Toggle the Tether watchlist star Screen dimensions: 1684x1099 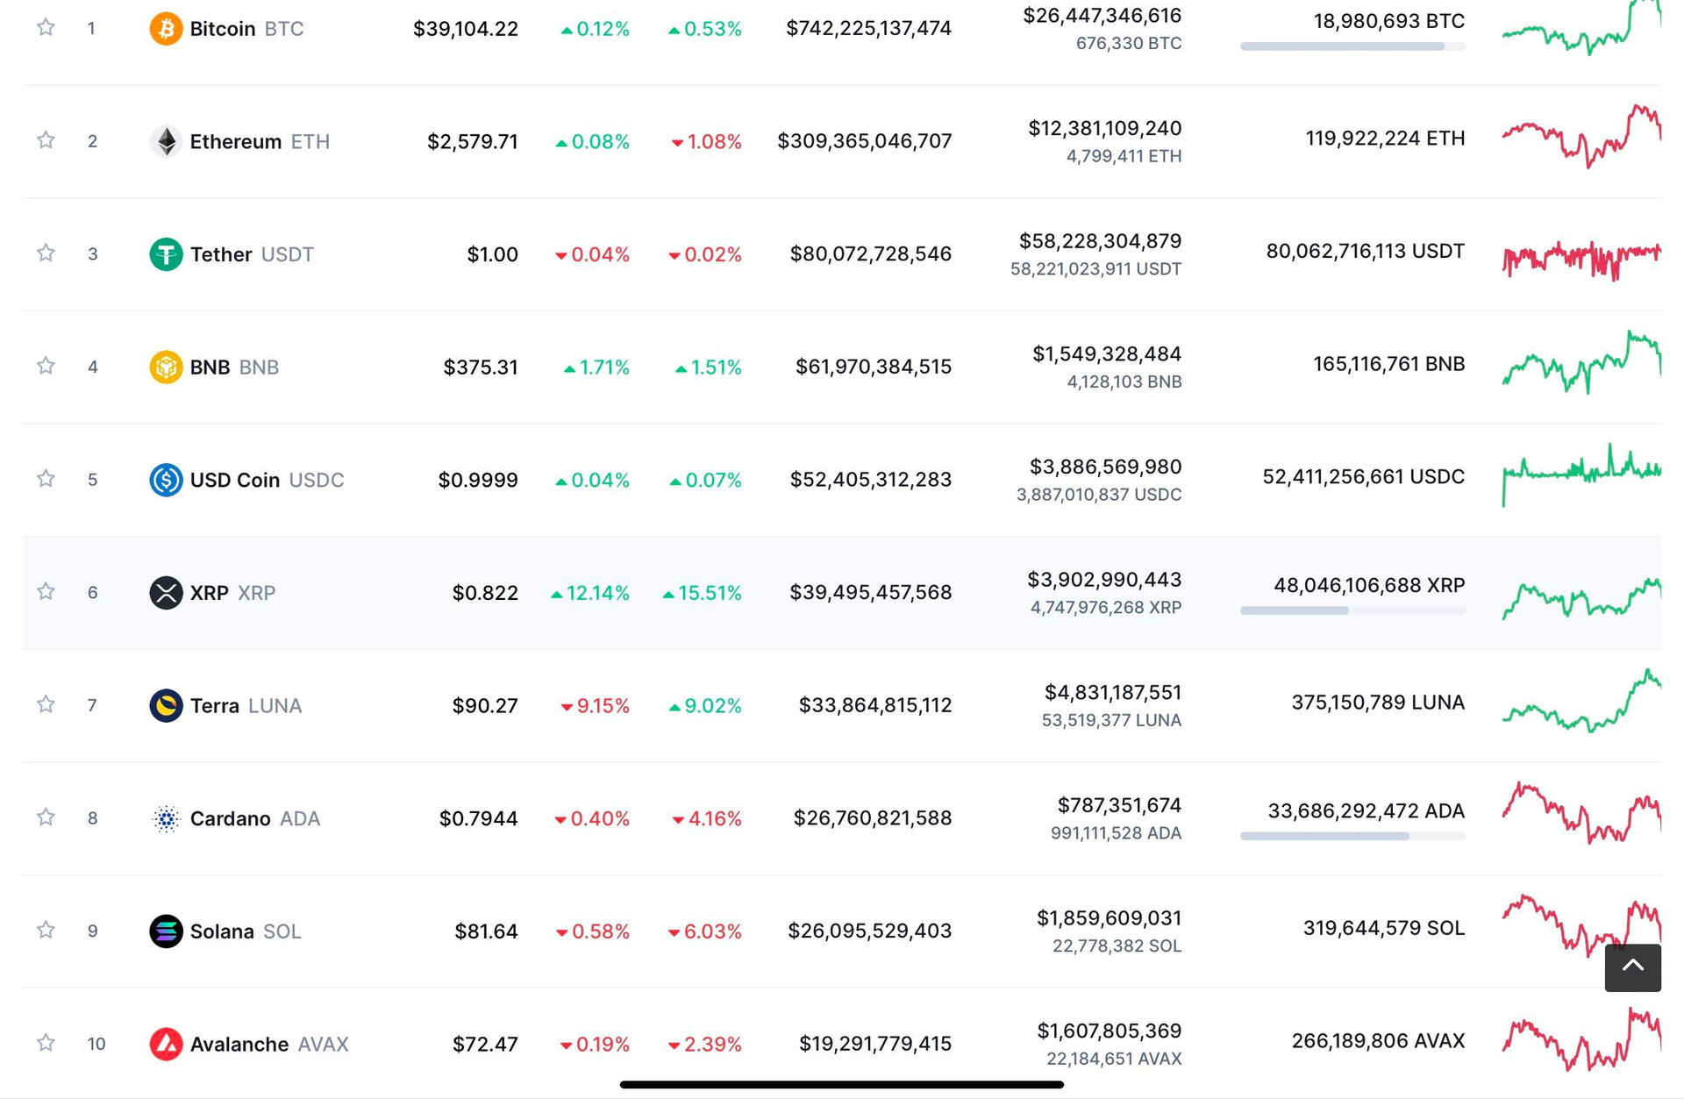click(46, 253)
